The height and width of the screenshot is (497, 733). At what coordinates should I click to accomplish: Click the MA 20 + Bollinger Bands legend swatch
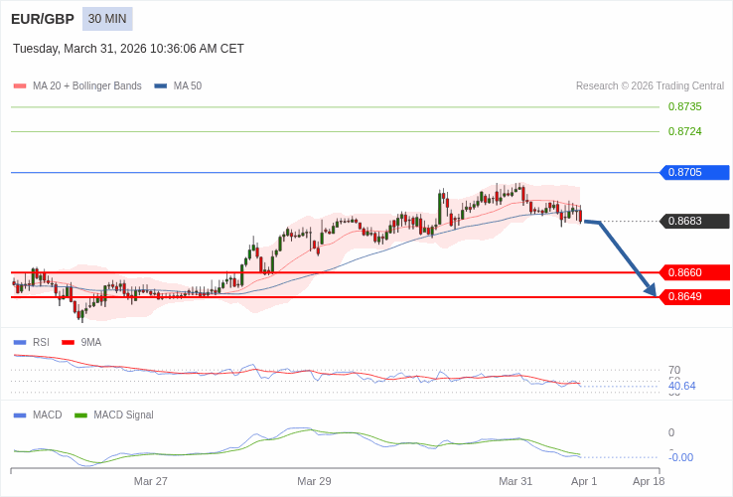(x=20, y=86)
